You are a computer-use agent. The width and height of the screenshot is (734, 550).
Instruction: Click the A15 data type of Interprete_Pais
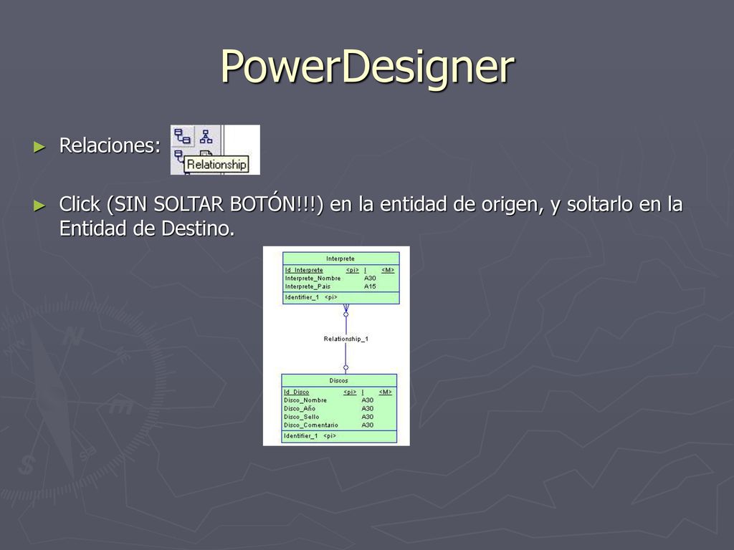[x=370, y=286]
